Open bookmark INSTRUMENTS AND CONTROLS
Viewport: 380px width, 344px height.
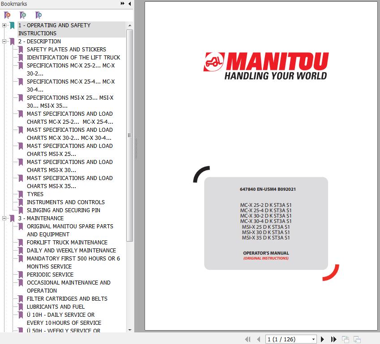[x=66, y=202]
